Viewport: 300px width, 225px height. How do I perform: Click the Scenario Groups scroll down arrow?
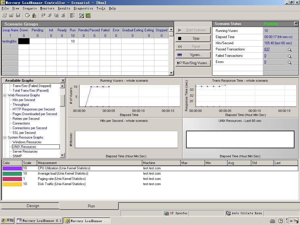tap(171, 73)
